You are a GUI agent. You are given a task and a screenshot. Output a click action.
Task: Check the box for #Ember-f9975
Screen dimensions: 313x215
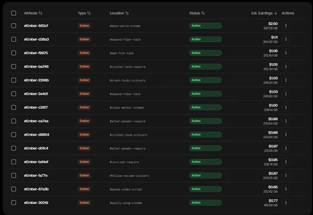click(13, 53)
